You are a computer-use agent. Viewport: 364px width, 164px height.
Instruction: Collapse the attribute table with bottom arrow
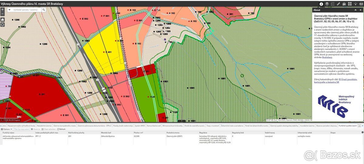[x=182, y=121]
